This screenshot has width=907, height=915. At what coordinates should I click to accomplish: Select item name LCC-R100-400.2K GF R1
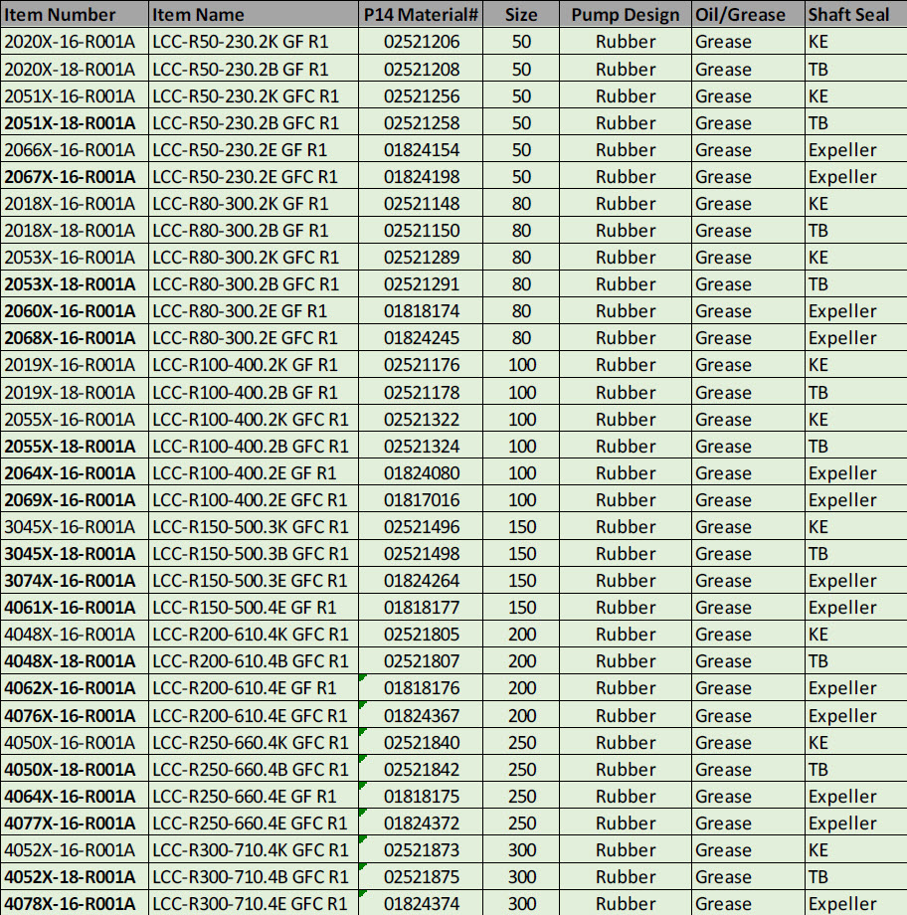254,364
